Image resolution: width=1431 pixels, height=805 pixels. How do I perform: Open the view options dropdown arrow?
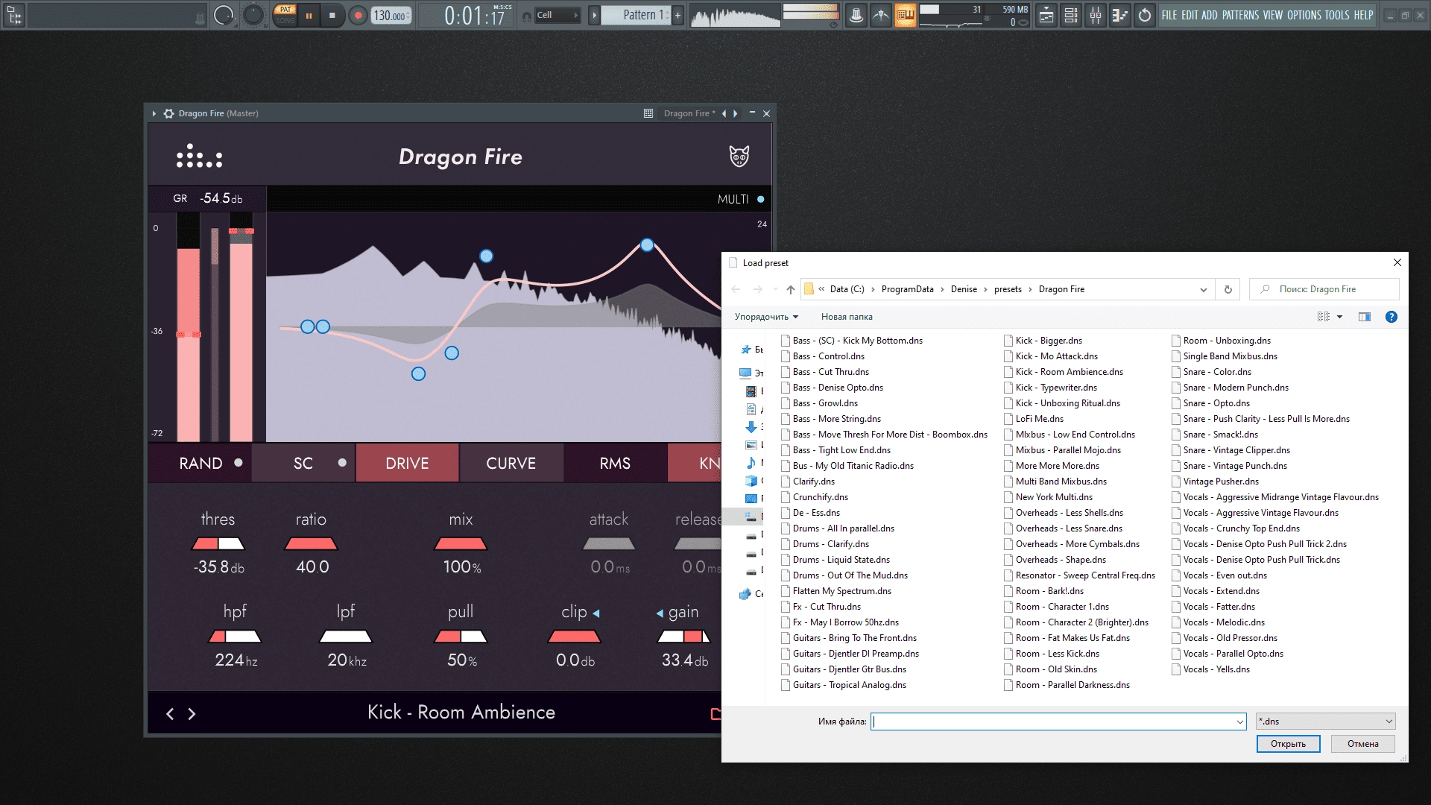(1339, 317)
